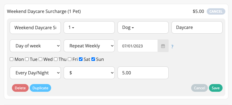
Task: Enable the Tue checkbox
Action: click(x=27, y=59)
